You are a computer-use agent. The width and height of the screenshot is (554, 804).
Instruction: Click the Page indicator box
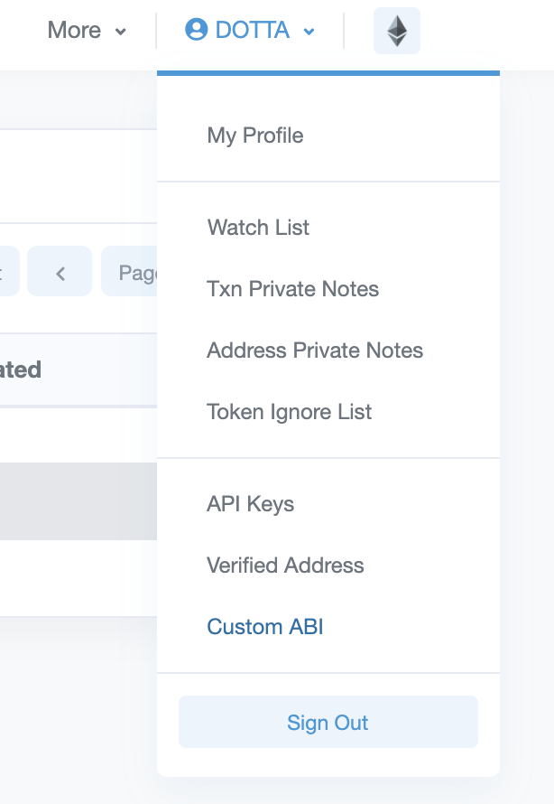[x=132, y=271]
